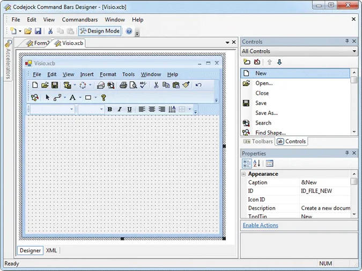Toggle Categorized view in Properties panel
The width and height of the screenshot is (362, 271).
tap(247, 164)
